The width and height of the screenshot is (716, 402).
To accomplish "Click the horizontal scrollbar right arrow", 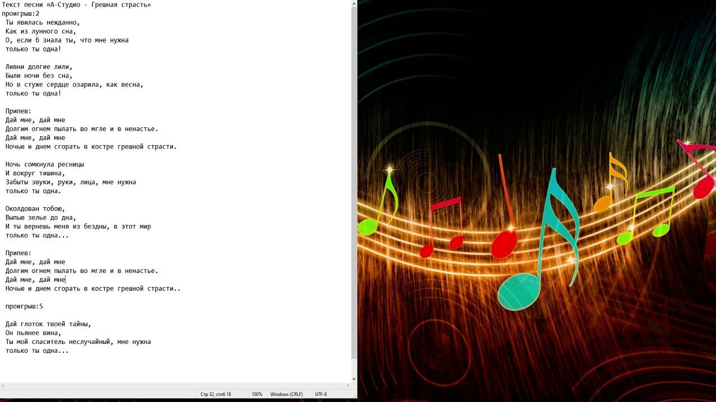I will pos(347,386).
